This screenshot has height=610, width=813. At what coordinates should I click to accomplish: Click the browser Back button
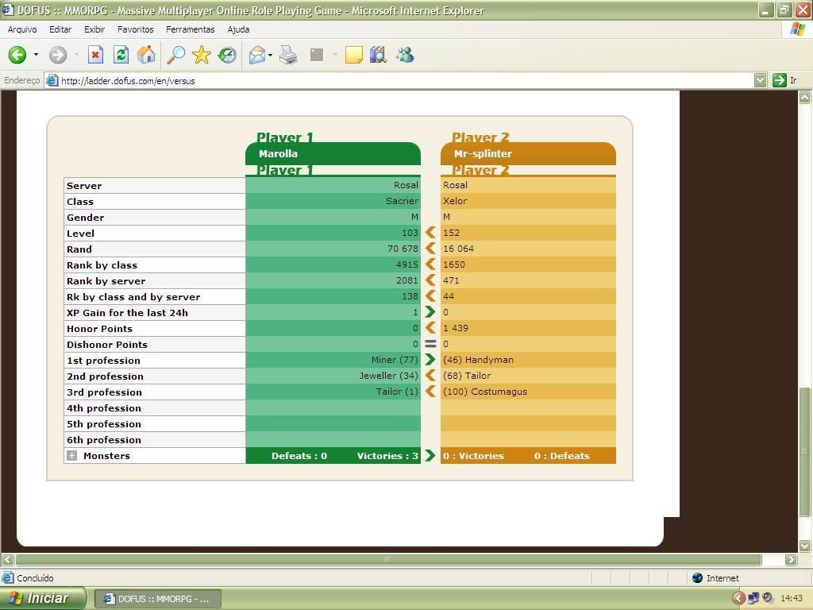pyautogui.click(x=17, y=55)
